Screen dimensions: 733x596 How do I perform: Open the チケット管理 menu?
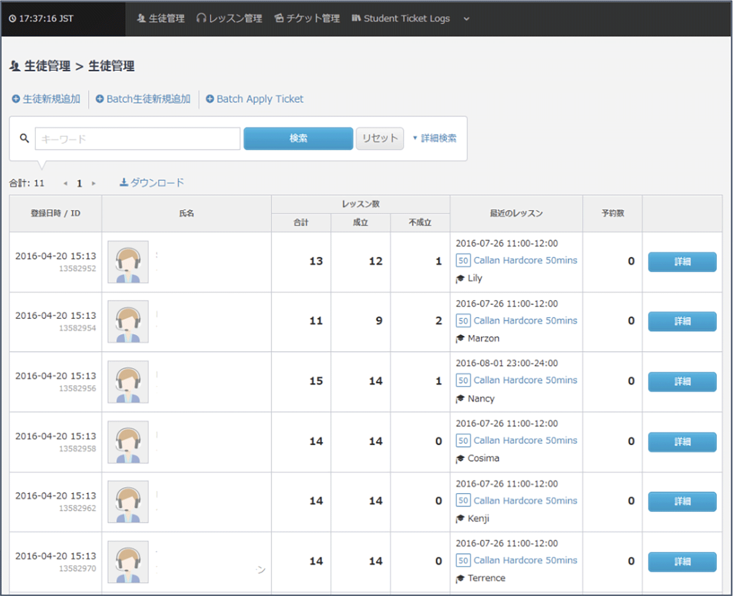[307, 18]
